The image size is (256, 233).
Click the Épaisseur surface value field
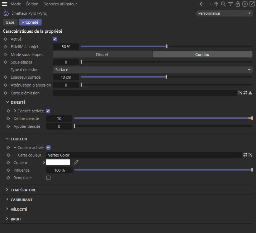66,77
